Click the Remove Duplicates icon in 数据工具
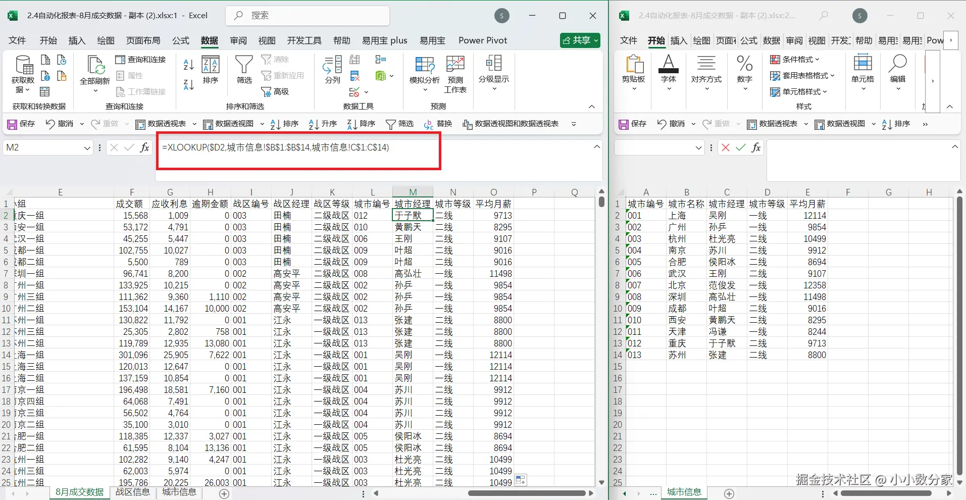966x500 pixels. click(355, 76)
